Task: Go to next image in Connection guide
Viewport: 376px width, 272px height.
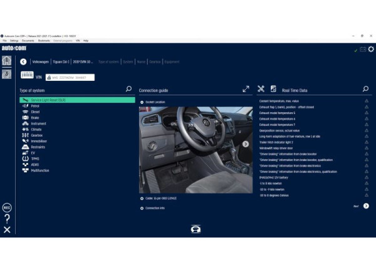Action: tap(246, 144)
